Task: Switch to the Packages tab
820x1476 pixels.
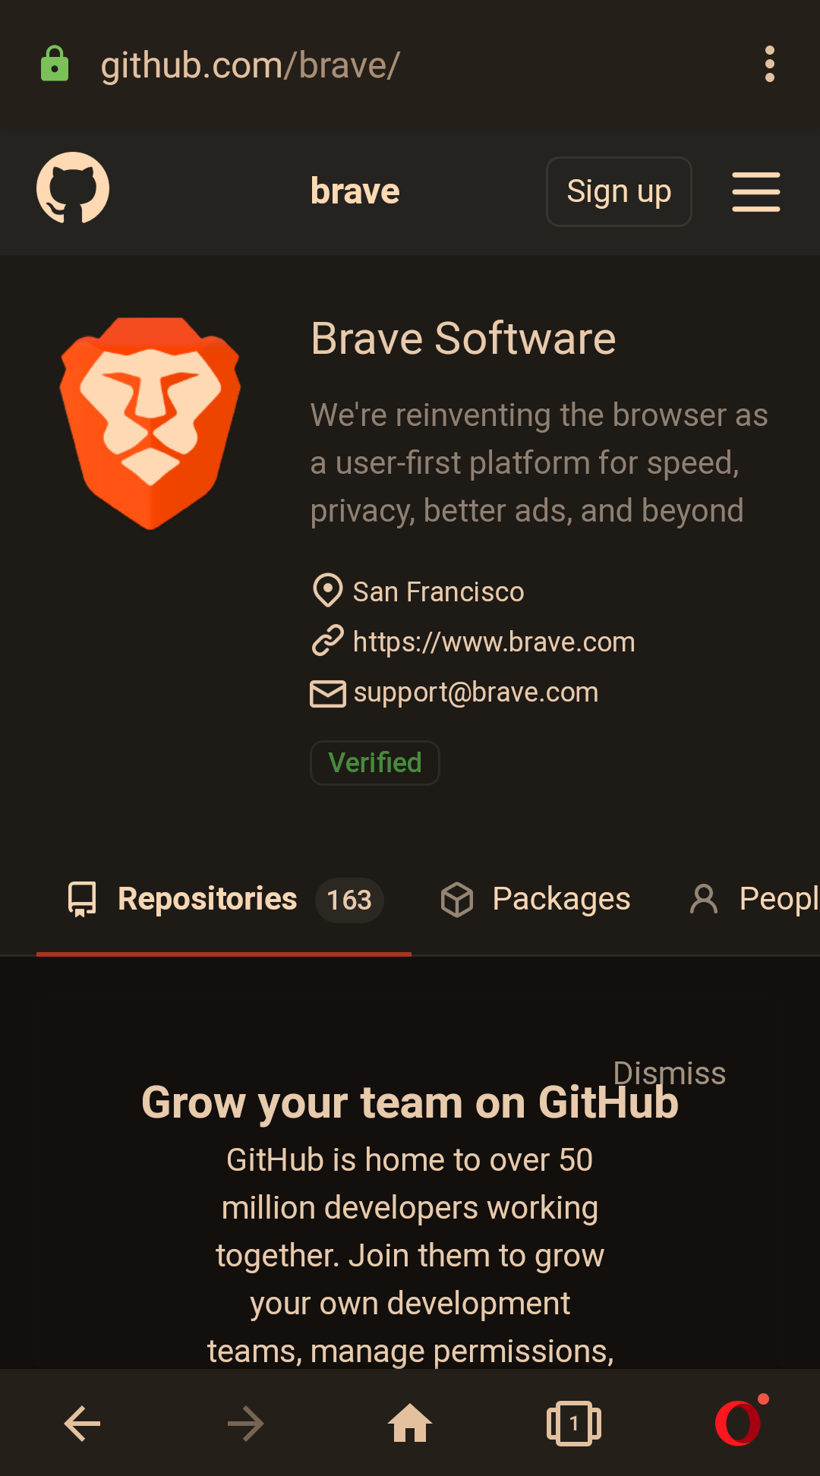Action: click(536, 900)
